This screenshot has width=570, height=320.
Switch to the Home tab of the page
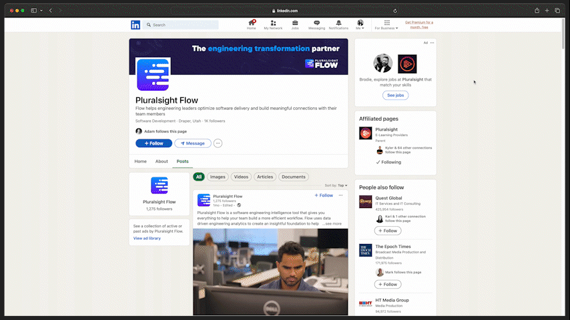(140, 161)
